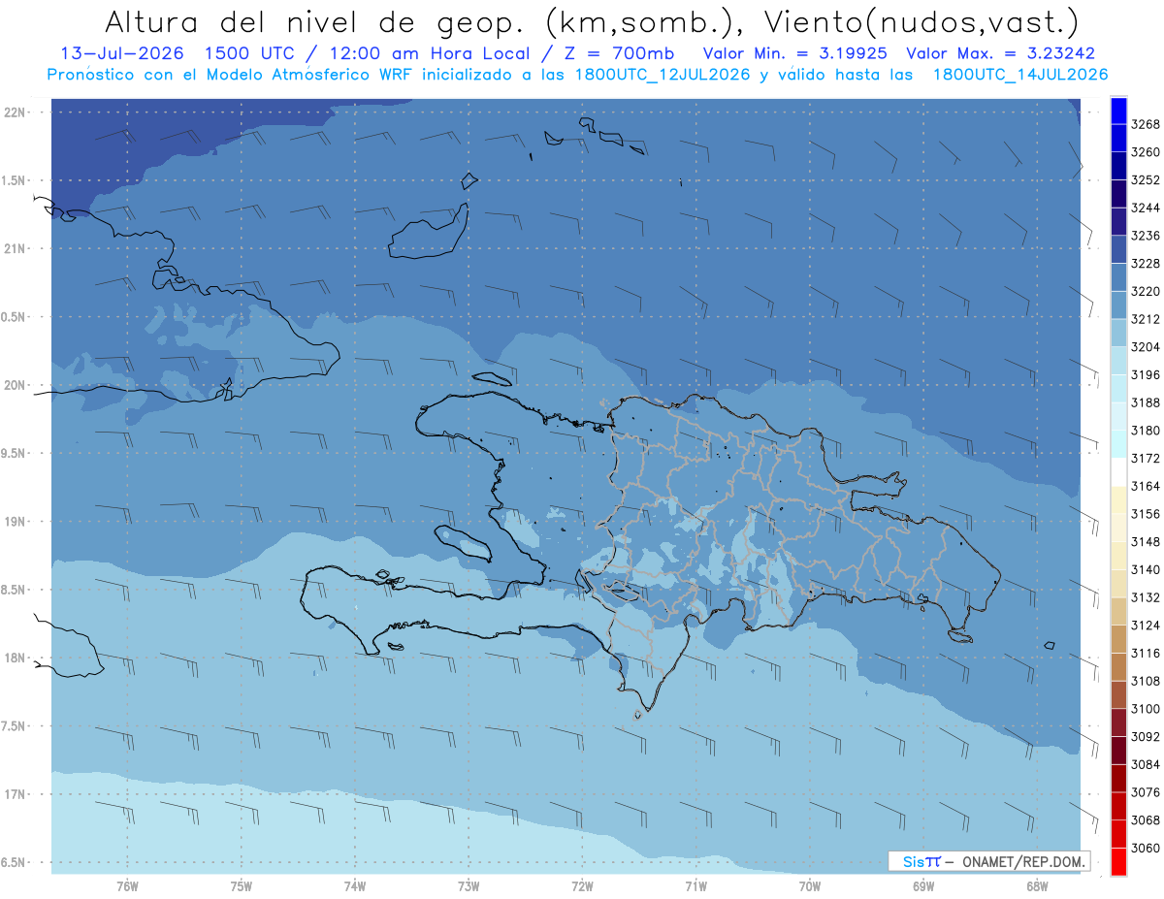Click the 'Valor Max. = 3.23242' value
The width and height of the screenshot is (1164, 899).
tap(999, 54)
